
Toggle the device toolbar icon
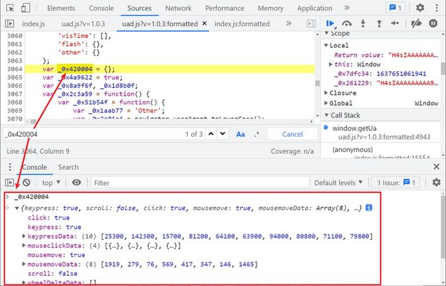[25, 8]
